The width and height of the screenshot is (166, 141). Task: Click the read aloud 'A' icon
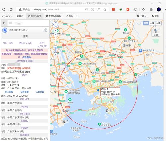(99, 10)
